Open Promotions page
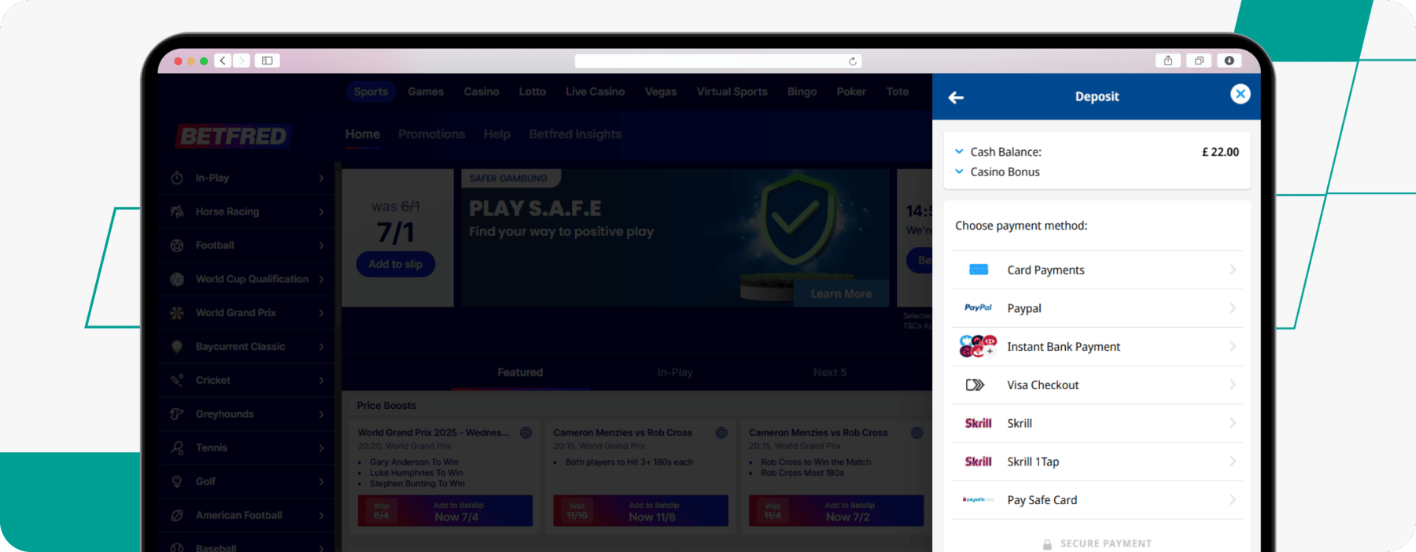 (x=431, y=134)
